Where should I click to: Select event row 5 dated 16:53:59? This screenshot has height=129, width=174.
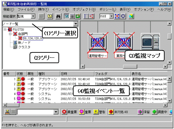click(x=85, y=99)
